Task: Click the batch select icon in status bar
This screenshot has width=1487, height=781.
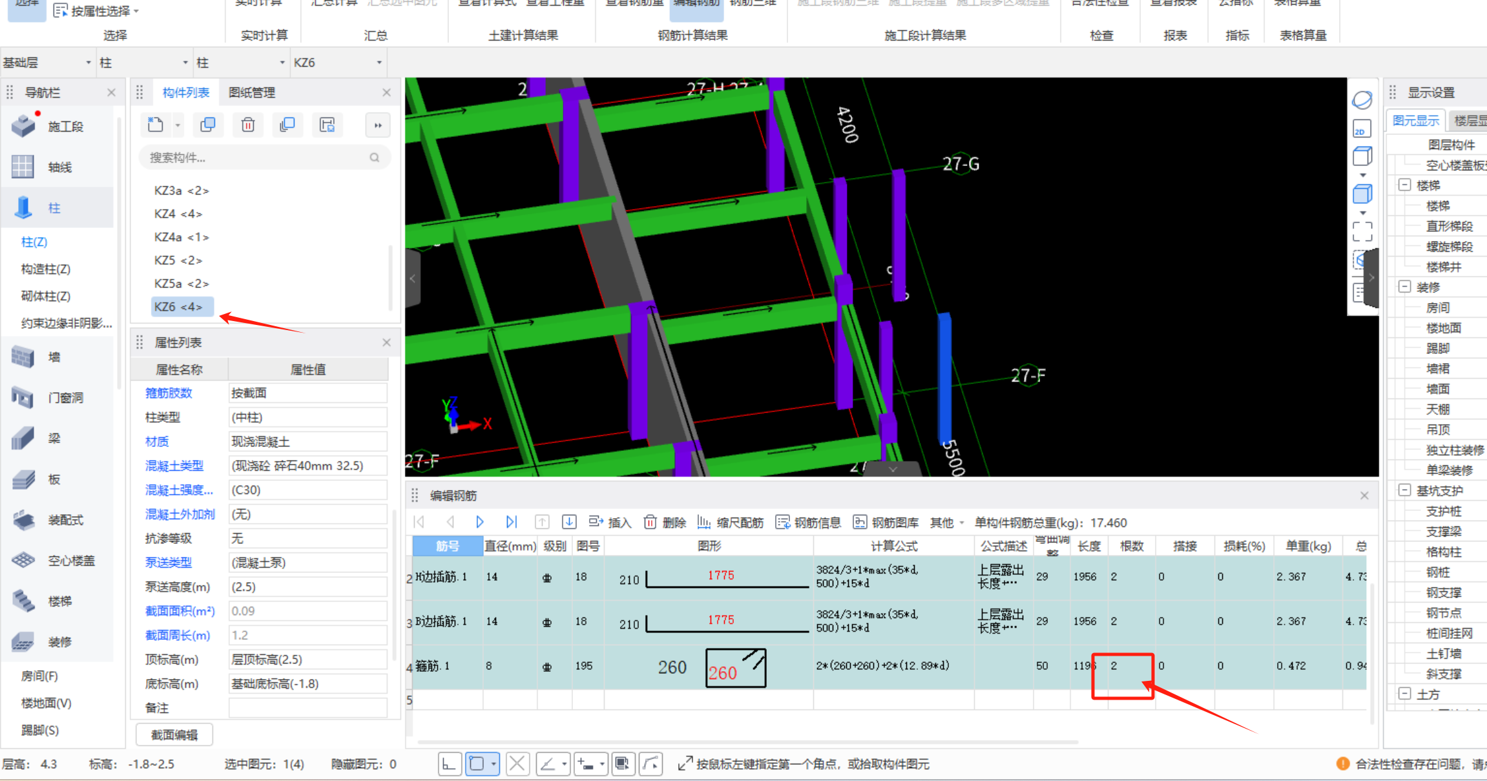Action: click(622, 764)
